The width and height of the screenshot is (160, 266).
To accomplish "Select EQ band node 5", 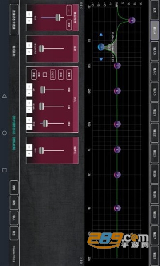I will pyautogui.click(x=117, y=124).
